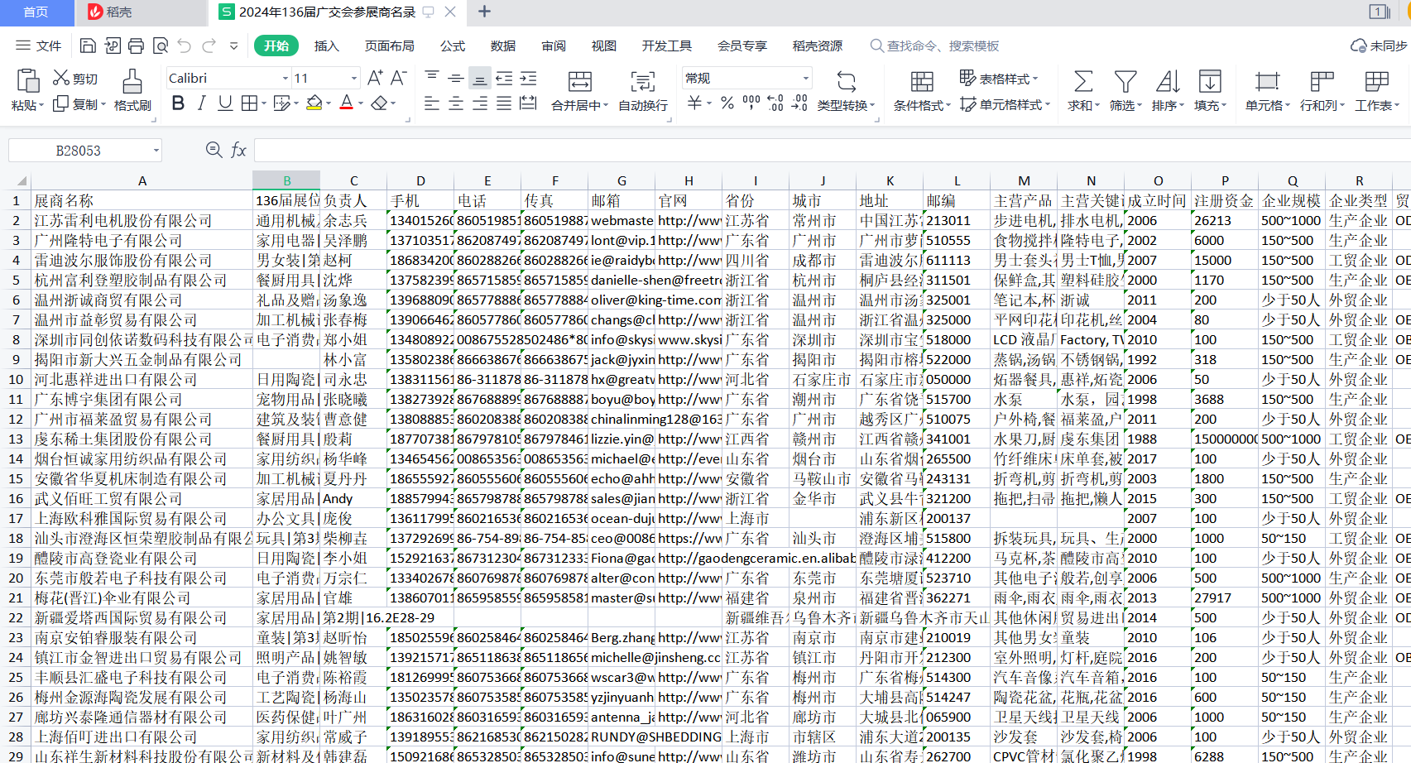Activate the Format Painter (格式刷)
Image resolution: width=1411 pixels, height=763 pixels.
pyautogui.click(x=132, y=90)
